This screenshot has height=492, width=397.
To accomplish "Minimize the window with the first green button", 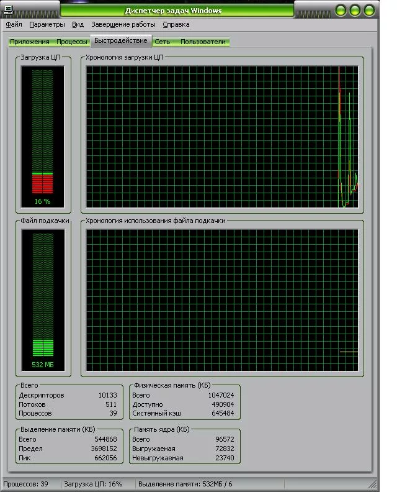I will (341, 11).
